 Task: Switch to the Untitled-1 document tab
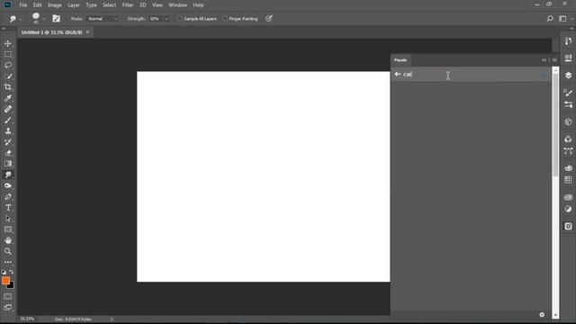coord(52,32)
